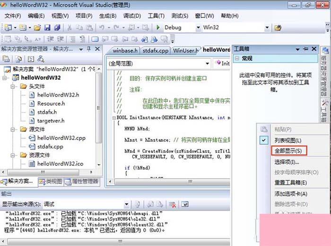Click View Class Diagram icon in Solution Explorer

coord(41,59)
